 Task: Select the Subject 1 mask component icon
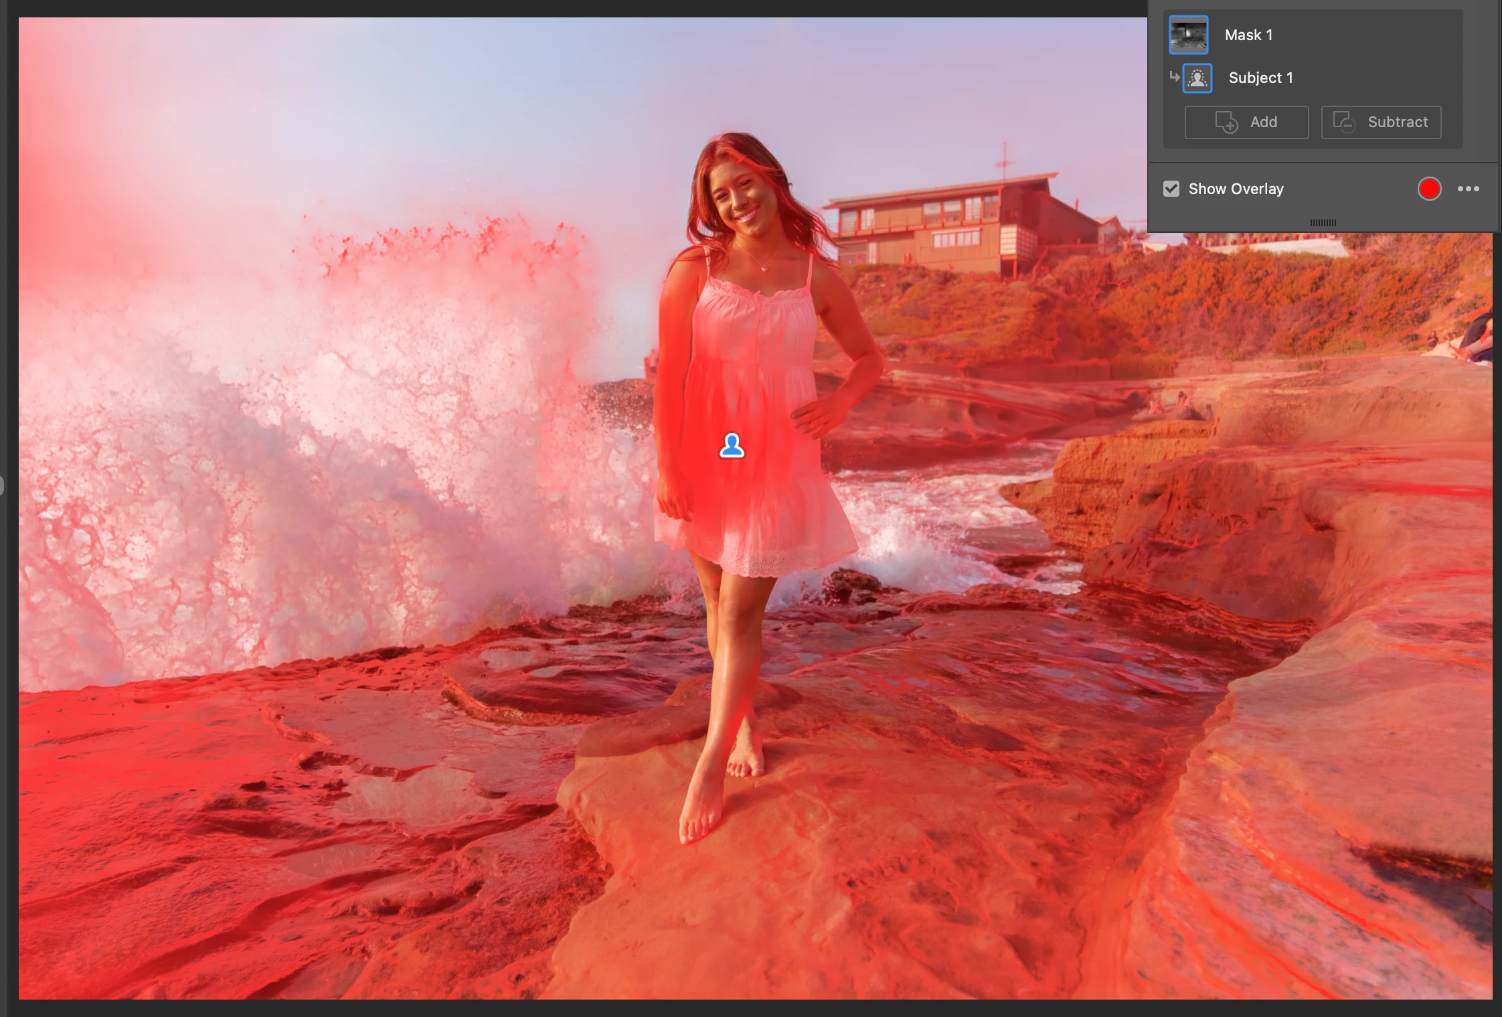pos(1197,78)
